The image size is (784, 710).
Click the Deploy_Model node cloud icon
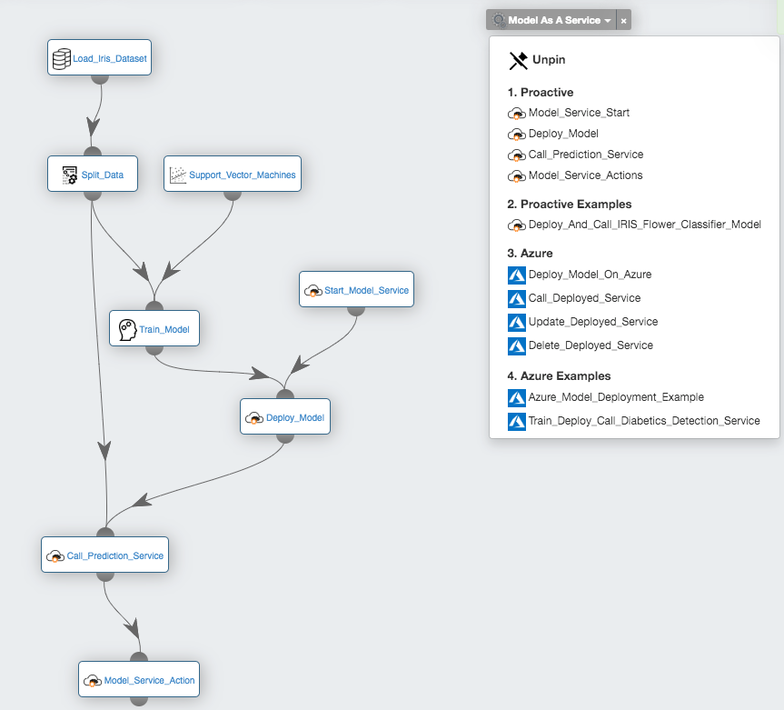(x=254, y=418)
